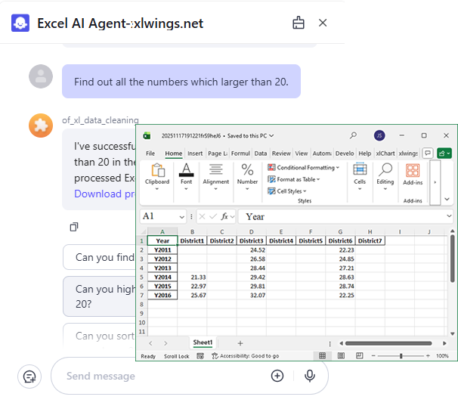
Task: Open the Help ribbon tab
Action: pos(364,153)
